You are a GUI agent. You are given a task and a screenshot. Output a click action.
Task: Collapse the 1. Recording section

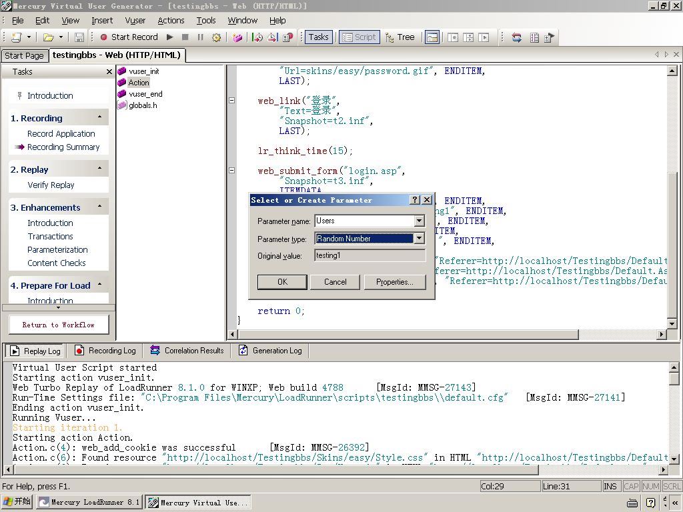point(99,117)
